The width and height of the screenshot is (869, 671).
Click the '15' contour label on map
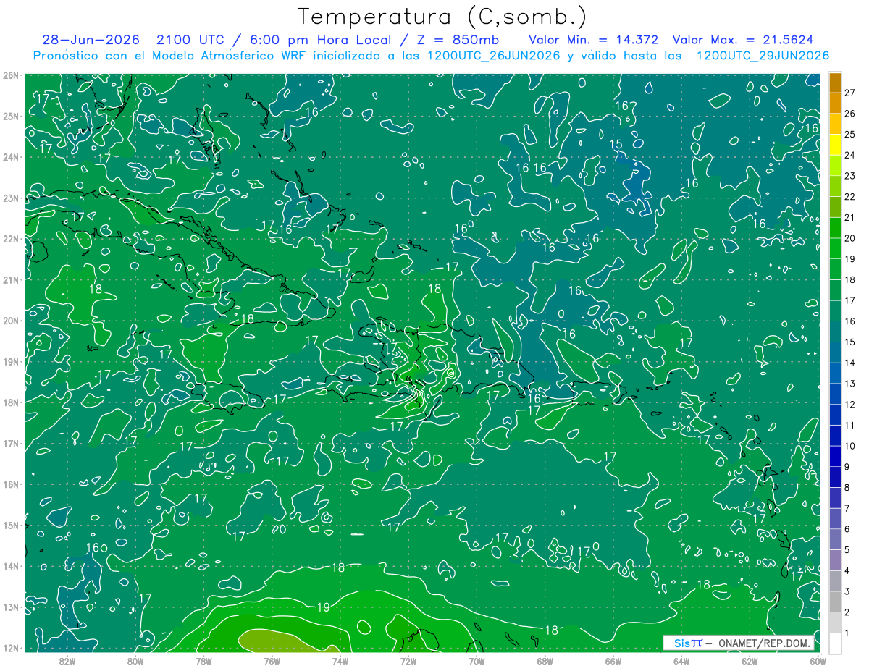pyautogui.click(x=616, y=145)
